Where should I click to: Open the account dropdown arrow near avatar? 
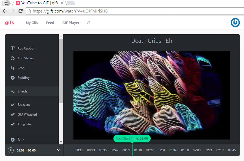pos(227,23)
